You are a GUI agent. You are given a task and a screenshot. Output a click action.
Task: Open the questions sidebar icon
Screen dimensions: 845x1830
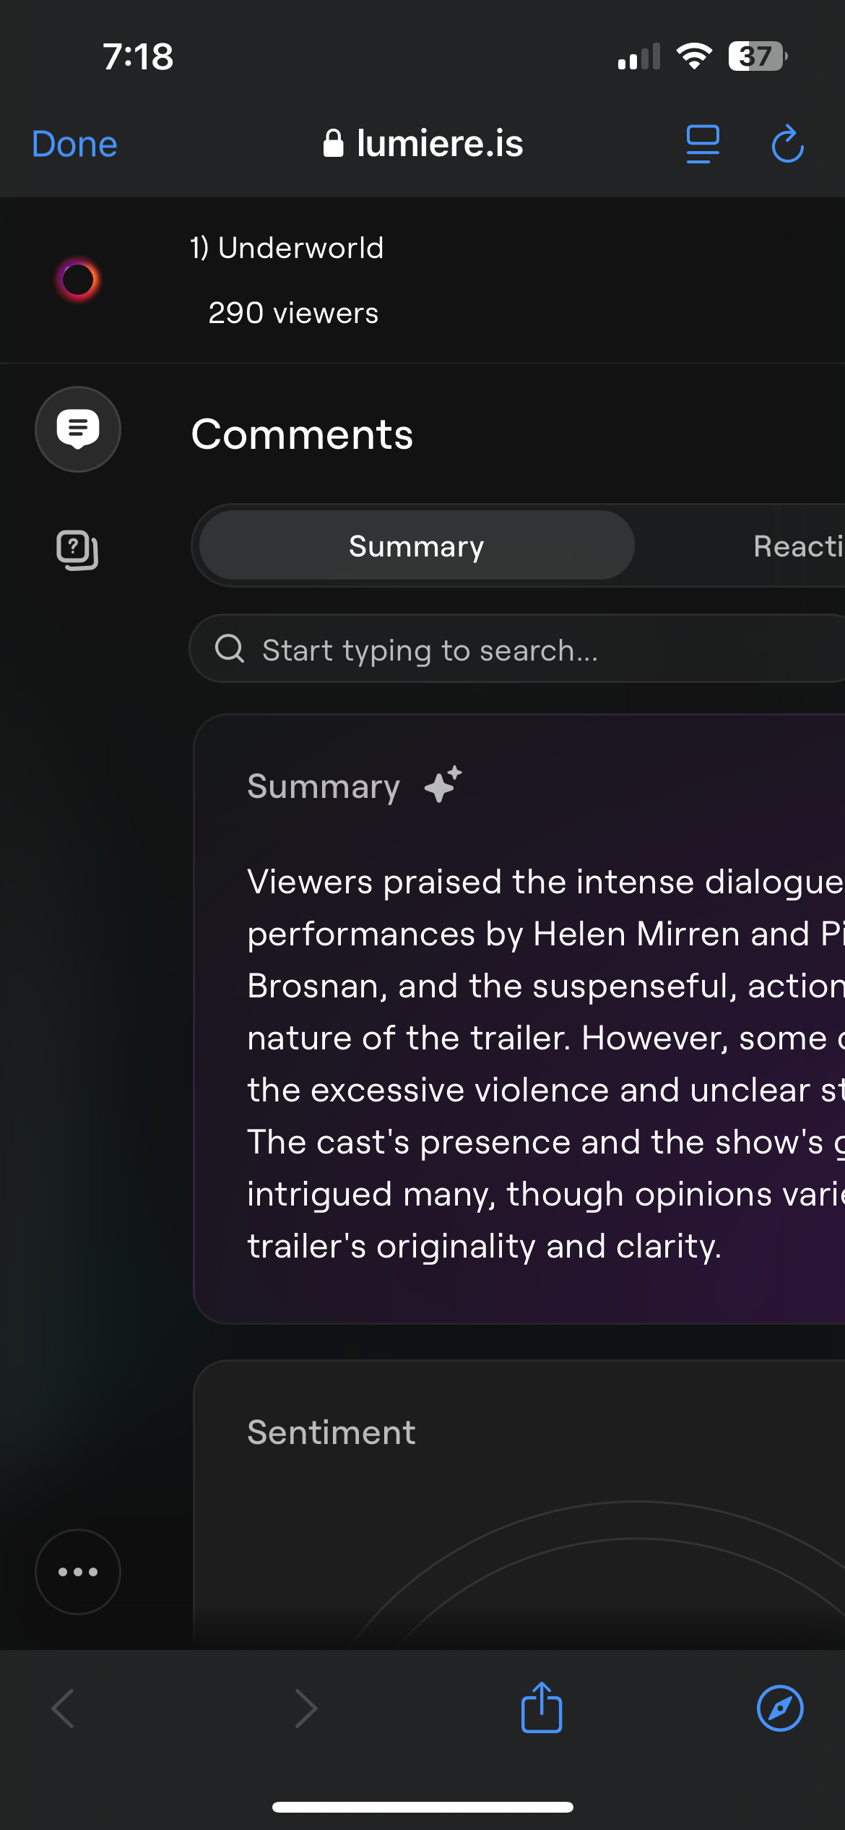point(78,550)
